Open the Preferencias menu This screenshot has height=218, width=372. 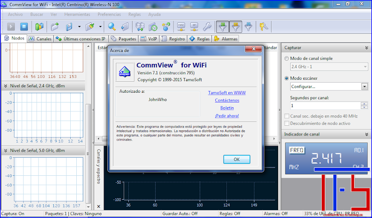[x=109, y=14]
